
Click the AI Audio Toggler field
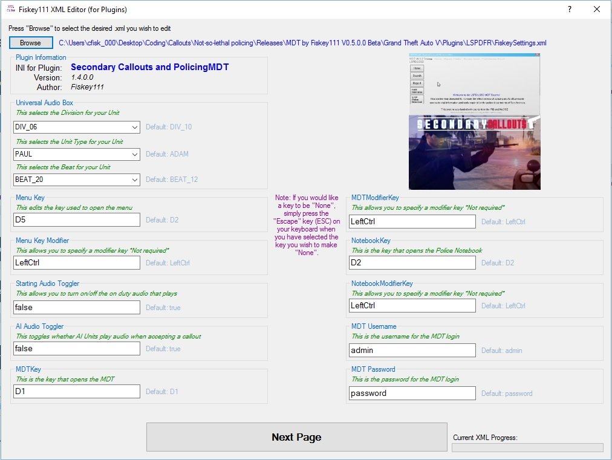pos(77,349)
